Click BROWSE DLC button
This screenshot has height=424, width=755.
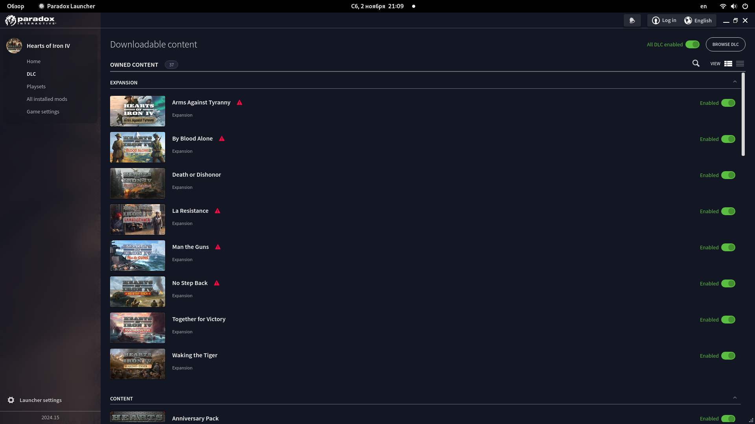point(726,44)
